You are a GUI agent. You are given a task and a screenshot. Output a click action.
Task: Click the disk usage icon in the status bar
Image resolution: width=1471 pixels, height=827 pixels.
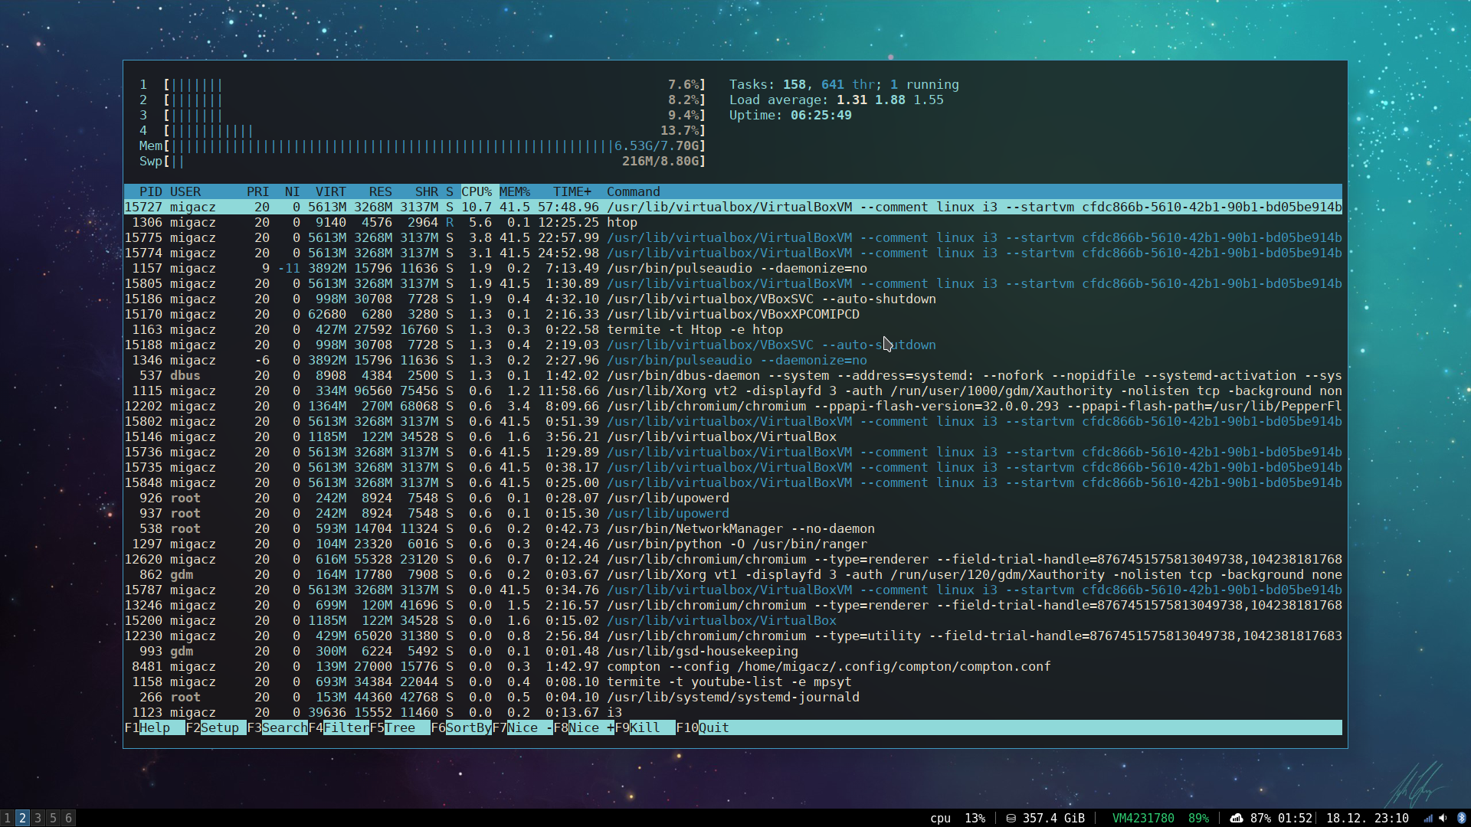1011,818
